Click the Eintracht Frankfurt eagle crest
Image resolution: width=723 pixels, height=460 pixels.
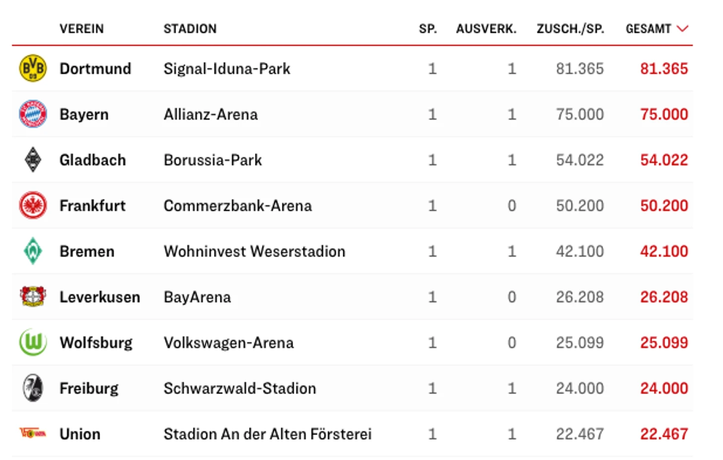pyautogui.click(x=33, y=205)
